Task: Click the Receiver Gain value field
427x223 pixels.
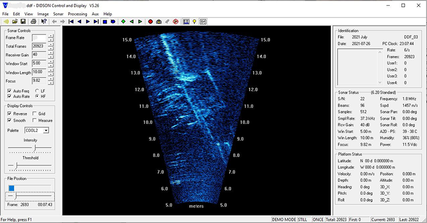Action: [x=39, y=54]
